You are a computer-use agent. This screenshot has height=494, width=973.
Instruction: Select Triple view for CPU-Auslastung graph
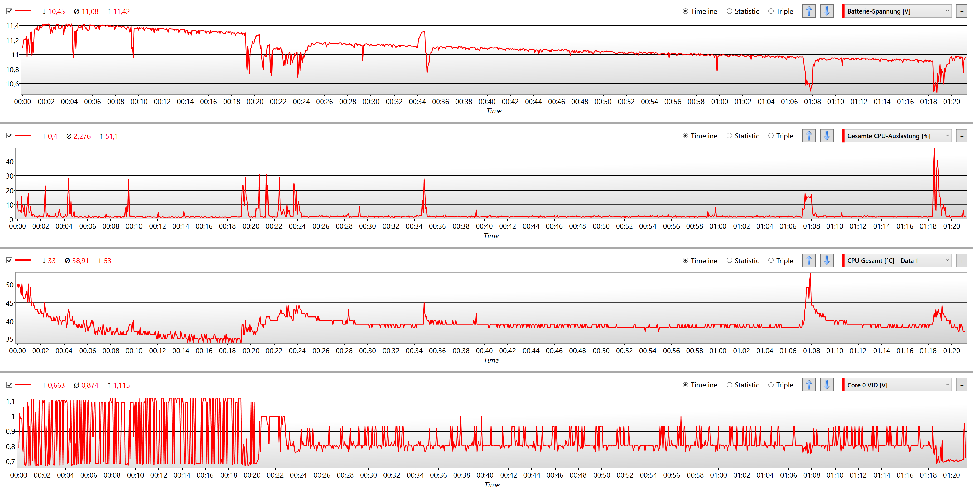[x=771, y=136]
